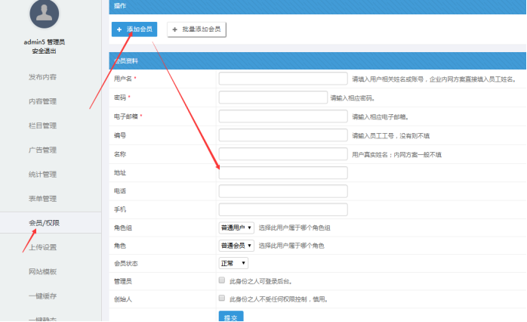Open 发布内容 in the sidebar
The width and height of the screenshot is (527, 322).
click(42, 77)
